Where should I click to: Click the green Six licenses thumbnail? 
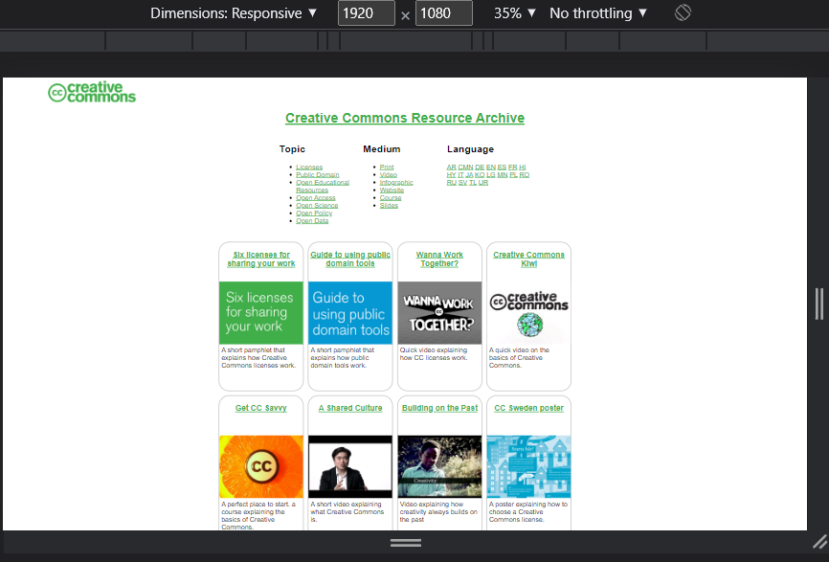tap(261, 313)
